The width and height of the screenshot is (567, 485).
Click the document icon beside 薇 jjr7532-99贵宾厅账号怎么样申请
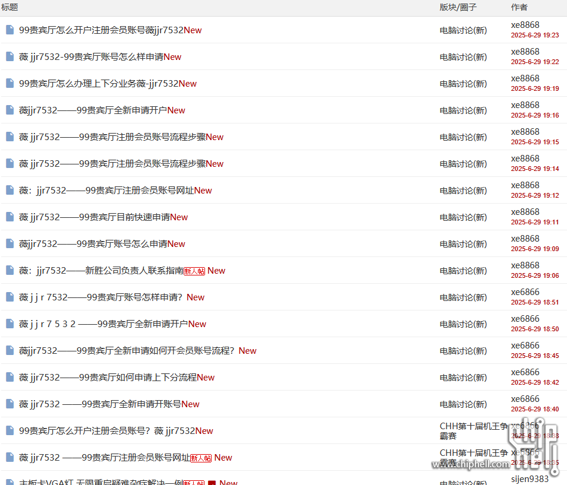(x=10, y=56)
